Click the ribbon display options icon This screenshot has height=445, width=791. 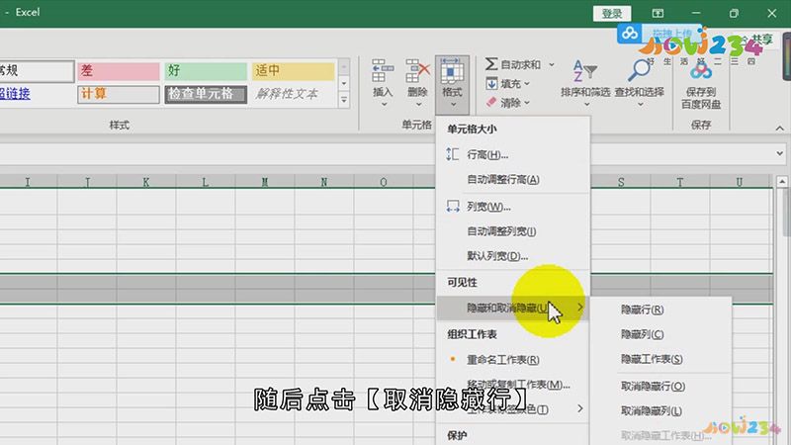point(658,13)
